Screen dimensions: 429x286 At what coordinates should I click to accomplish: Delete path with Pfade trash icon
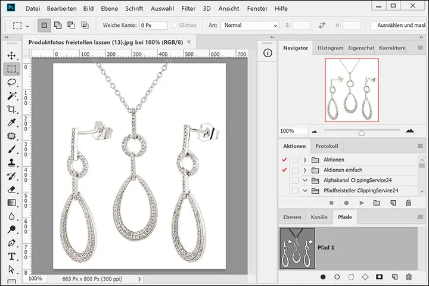409,277
